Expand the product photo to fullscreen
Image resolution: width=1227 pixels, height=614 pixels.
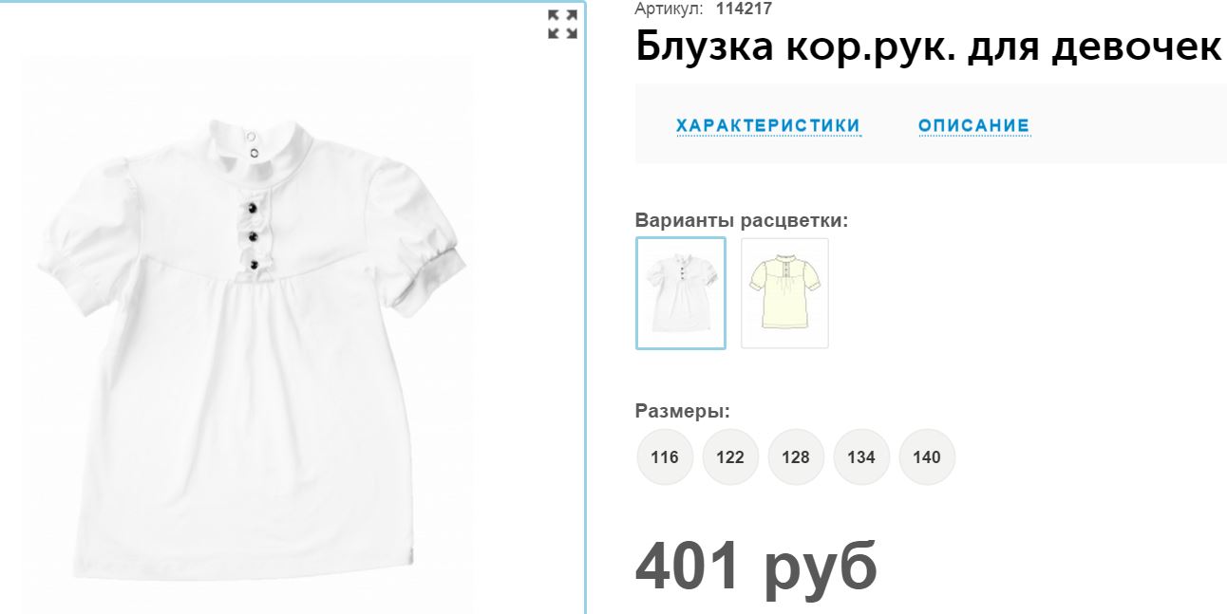coord(563,25)
